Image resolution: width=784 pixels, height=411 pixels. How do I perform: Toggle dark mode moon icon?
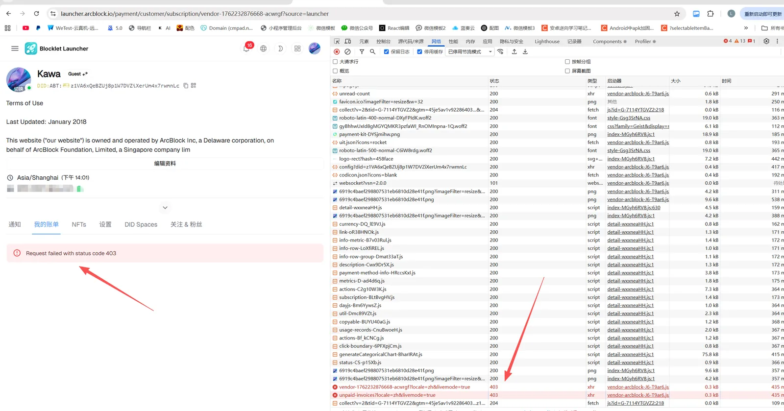[280, 48]
